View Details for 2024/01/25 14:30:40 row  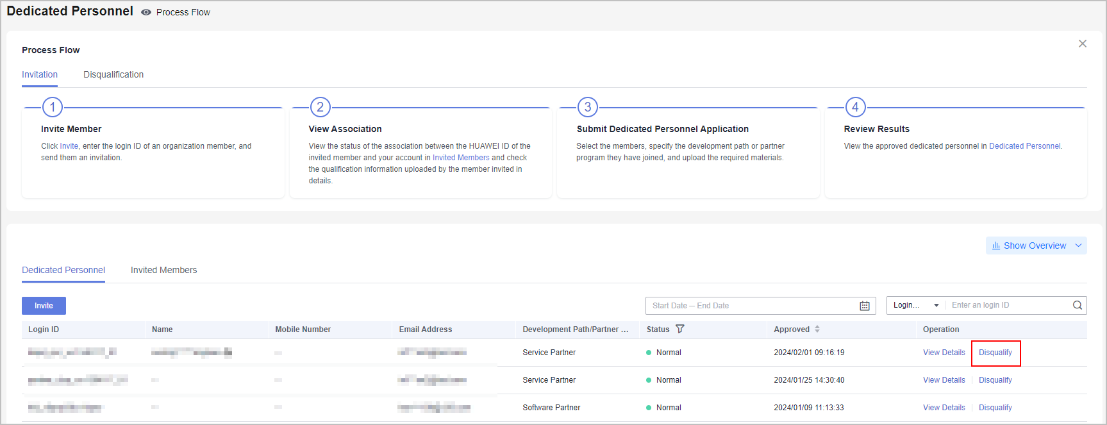point(944,380)
